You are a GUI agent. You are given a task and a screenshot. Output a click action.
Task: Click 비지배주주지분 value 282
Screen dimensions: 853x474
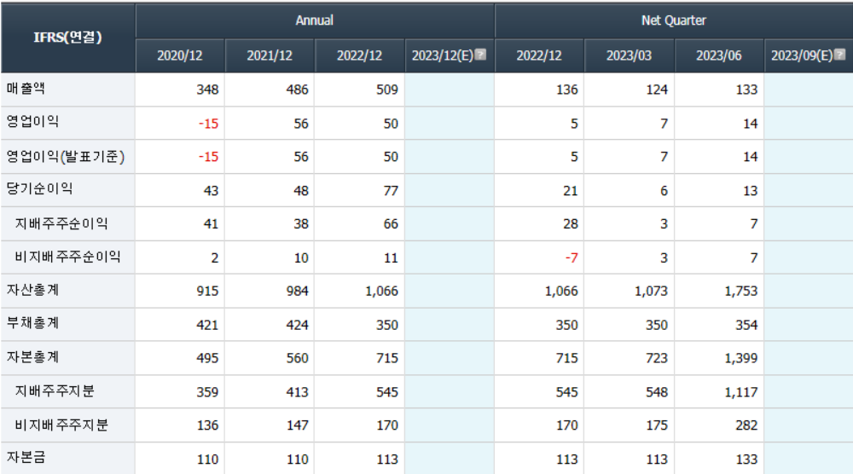point(746,425)
